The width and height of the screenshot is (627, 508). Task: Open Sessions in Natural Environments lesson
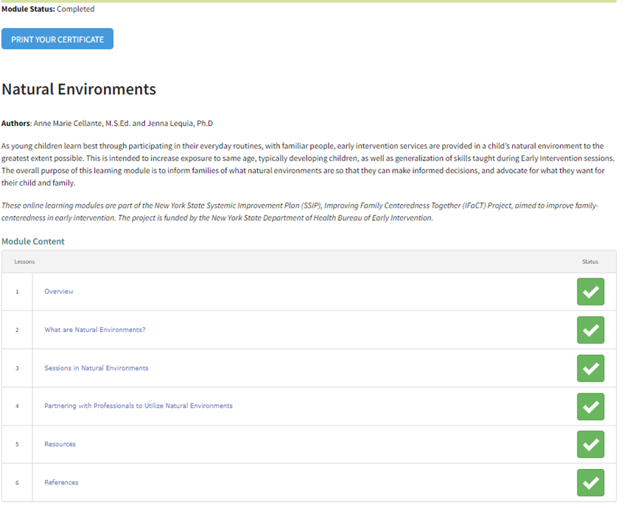coord(97,368)
